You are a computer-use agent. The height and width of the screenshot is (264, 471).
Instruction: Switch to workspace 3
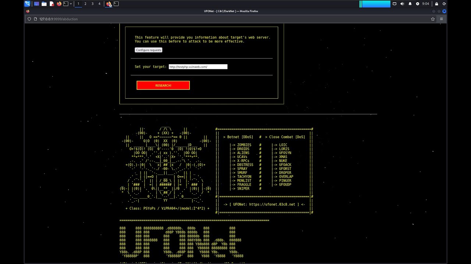(x=92, y=4)
